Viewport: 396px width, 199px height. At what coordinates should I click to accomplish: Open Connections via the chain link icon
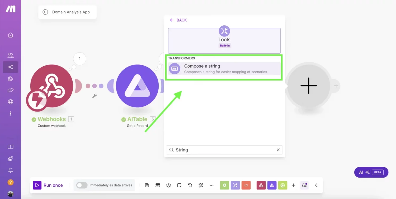tap(11, 90)
